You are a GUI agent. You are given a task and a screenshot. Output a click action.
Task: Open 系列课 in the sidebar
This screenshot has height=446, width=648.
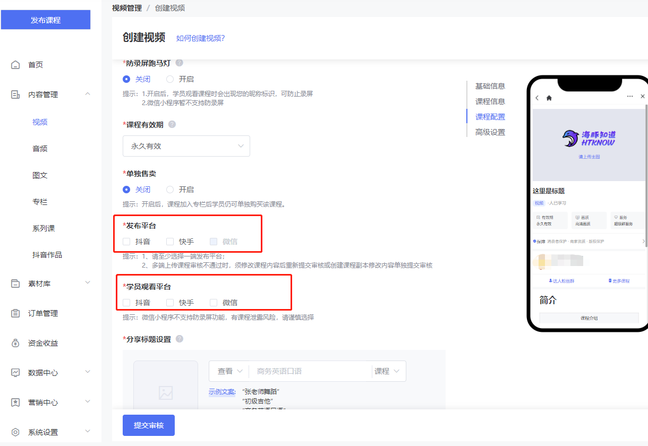click(x=44, y=228)
